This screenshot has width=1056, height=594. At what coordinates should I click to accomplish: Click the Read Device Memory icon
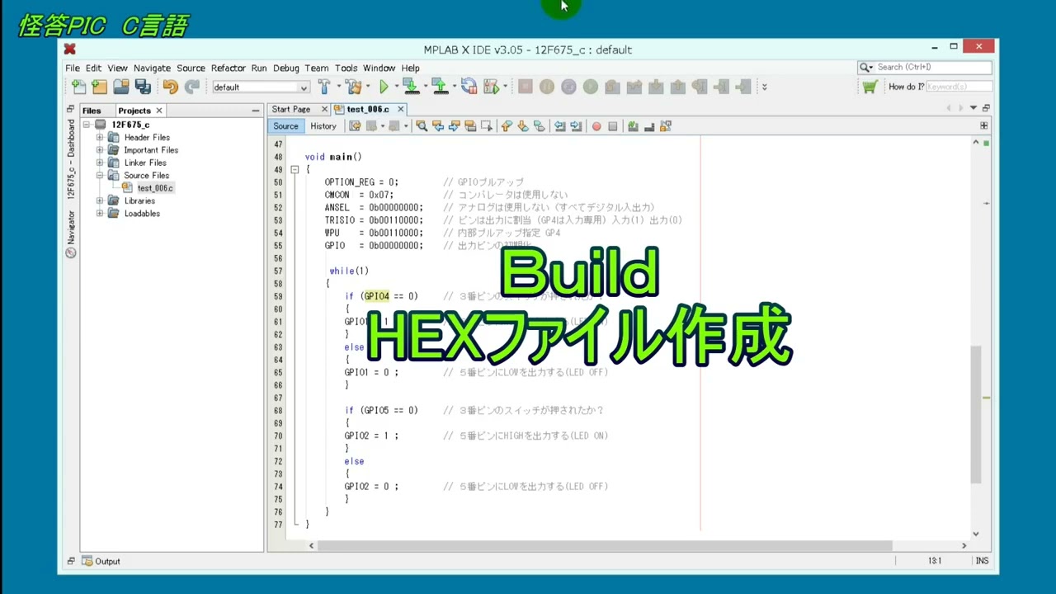439,87
